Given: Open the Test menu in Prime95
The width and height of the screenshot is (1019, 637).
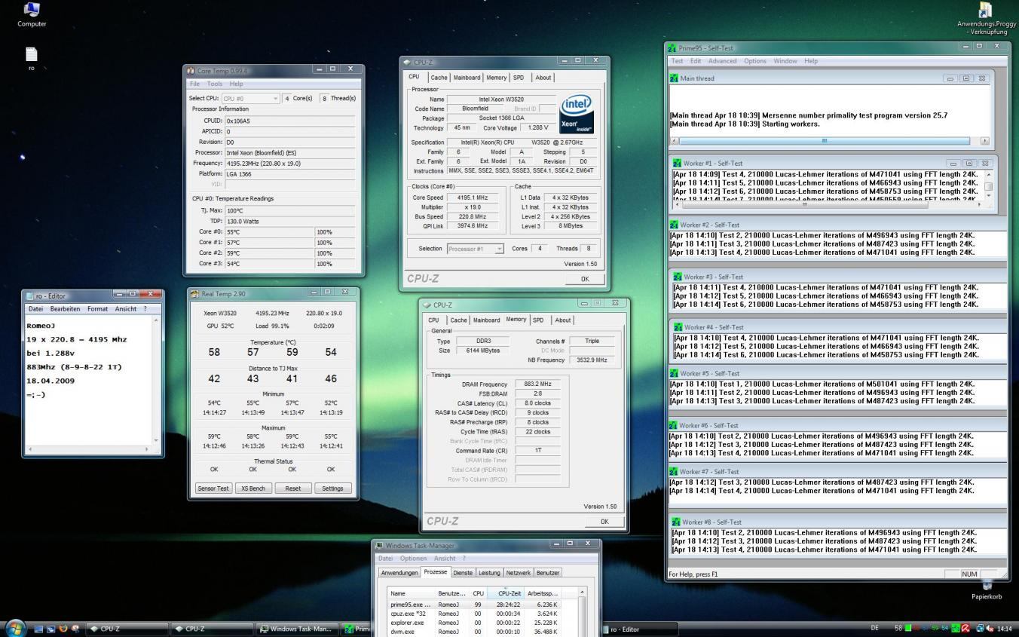Looking at the screenshot, I should pos(678,61).
